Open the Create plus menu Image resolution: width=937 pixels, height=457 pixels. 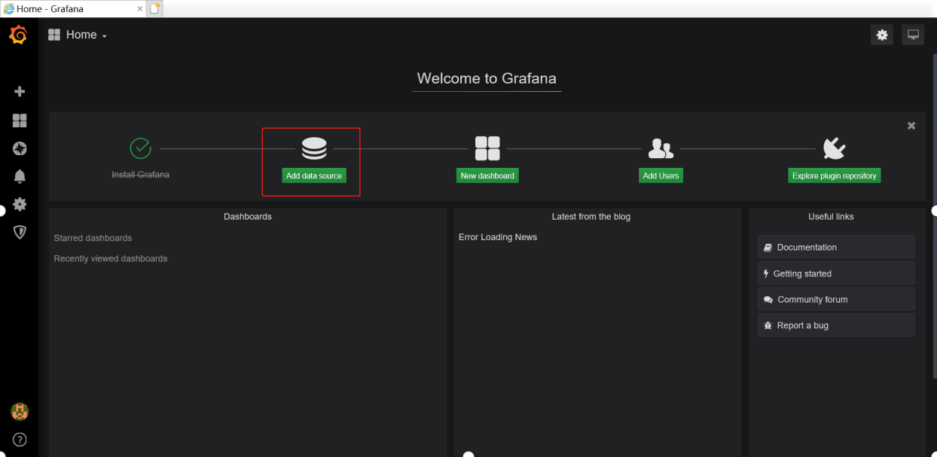(x=20, y=91)
